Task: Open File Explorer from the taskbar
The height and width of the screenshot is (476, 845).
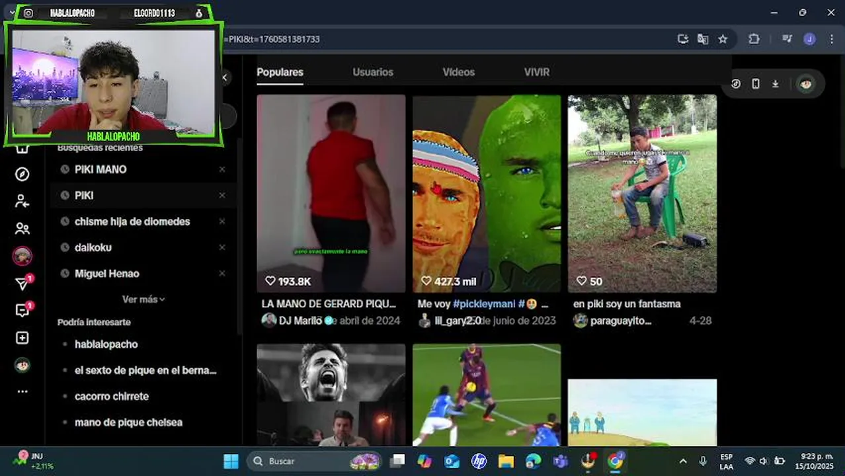Action: tap(506, 461)
